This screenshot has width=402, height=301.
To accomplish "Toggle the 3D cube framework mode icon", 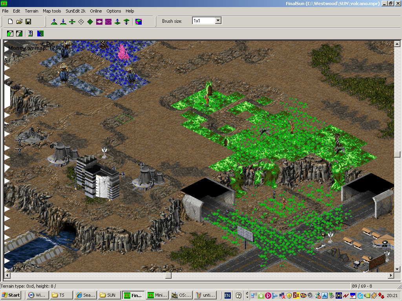I will (x=139, y=22).
